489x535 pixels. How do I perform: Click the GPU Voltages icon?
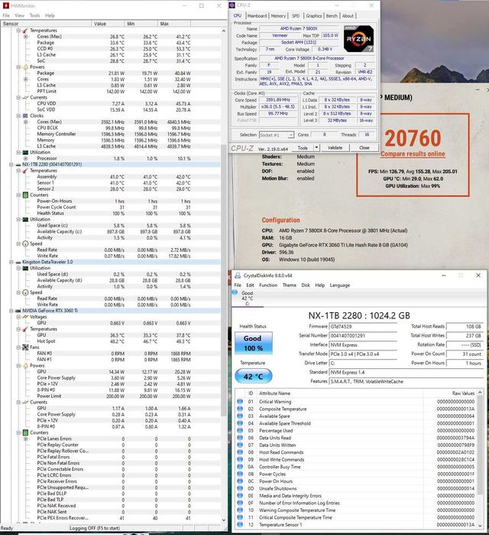(x=25, y=317)
